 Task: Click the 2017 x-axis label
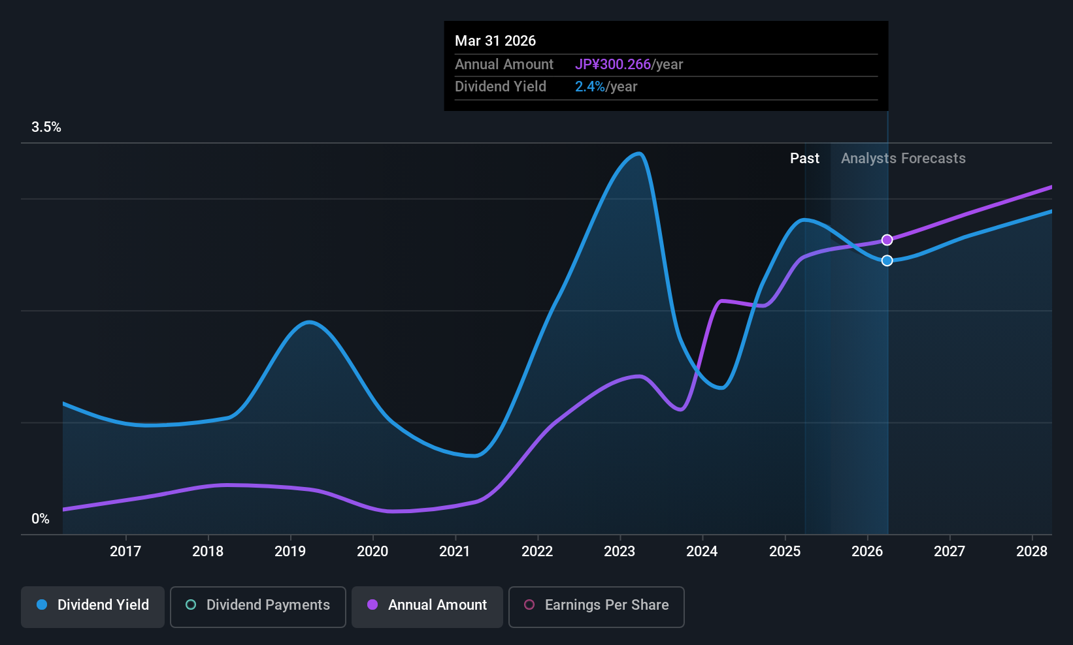[125, 551]
